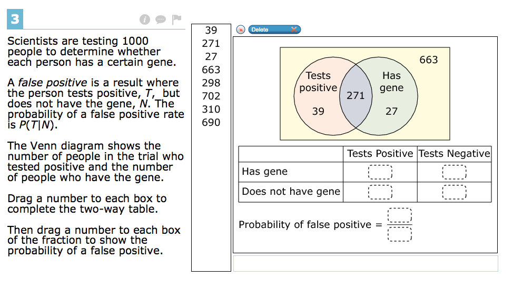The width and height of the screenshot is (513, 288).
Task: Click the info icon beside question 3
Action: click(145, 19)
